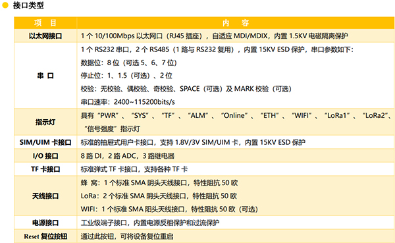Select the 'I/O 接口' row label
This screenshot has height=243, width=395.
pos(45,156)
